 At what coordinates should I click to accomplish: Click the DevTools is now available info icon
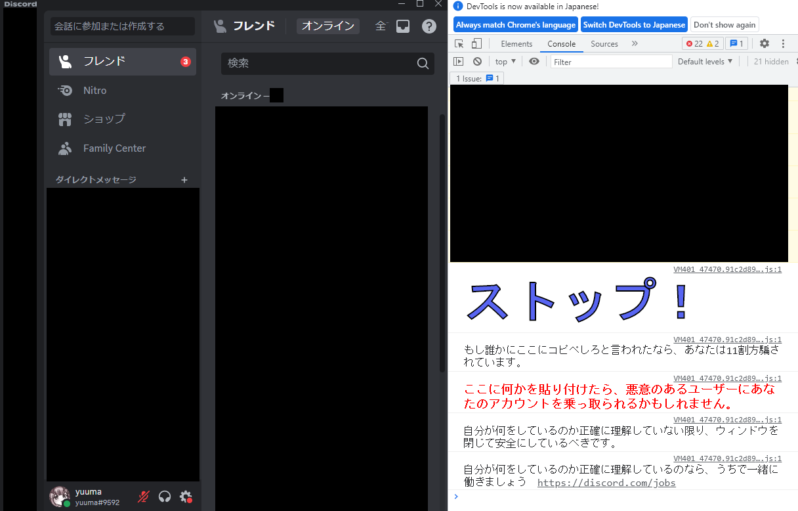tap(458, 6)
